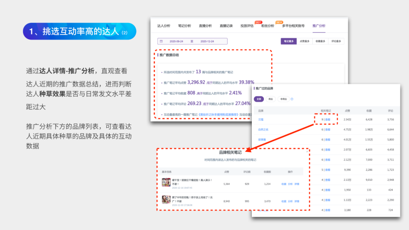
Task: Close the 品牌相关笔记 popup with X
Action: pos(307,152)
